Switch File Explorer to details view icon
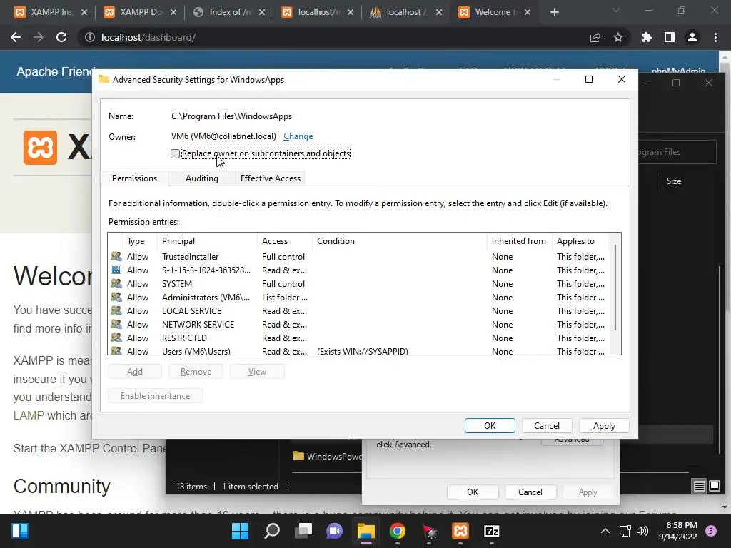The height and width of the screenshot is (548, 731). click(x=700, y=487)
